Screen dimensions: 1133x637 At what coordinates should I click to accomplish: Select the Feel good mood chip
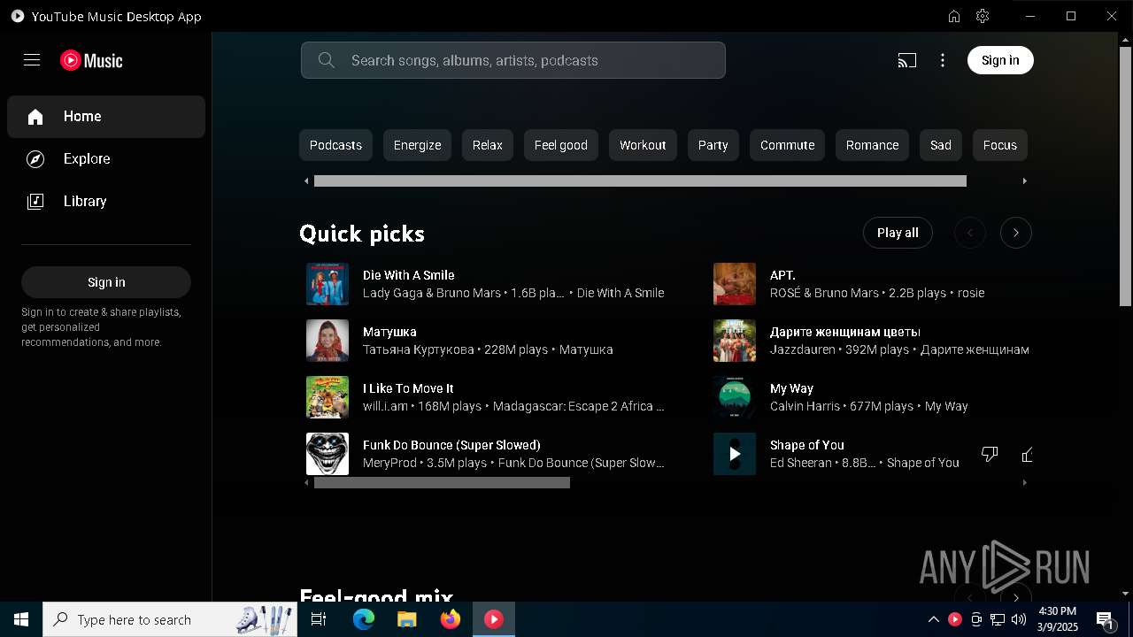click(x=561, y=145)
